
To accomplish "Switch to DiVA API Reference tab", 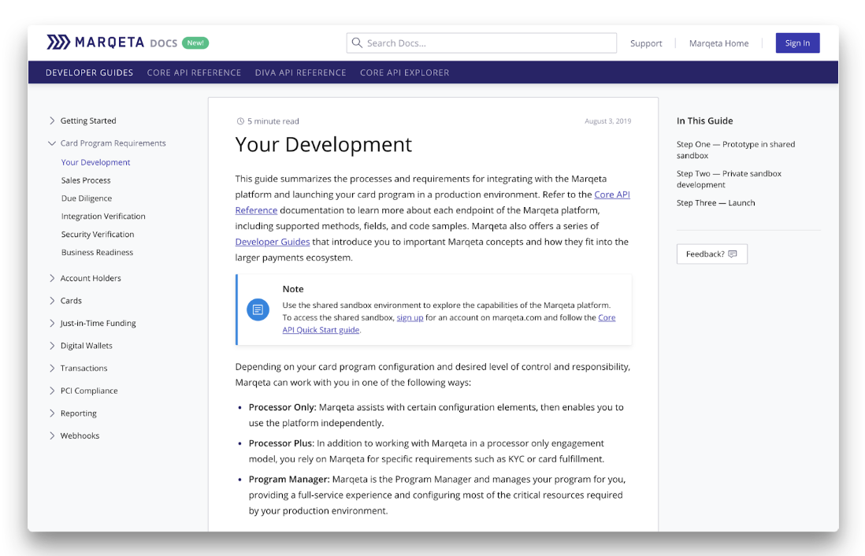I will [301, 72].
